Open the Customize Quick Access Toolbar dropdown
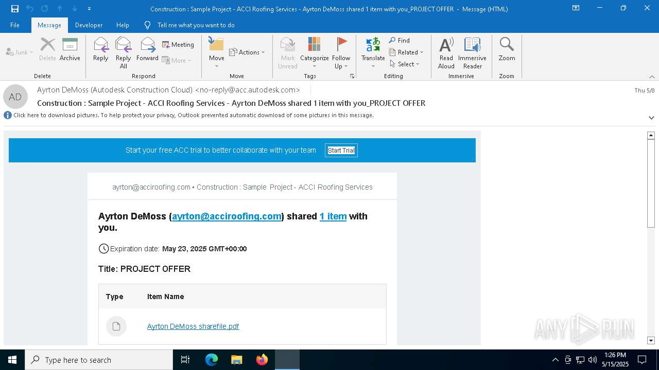The width and height of the screenshot is (659, 370). click(89, 9)
